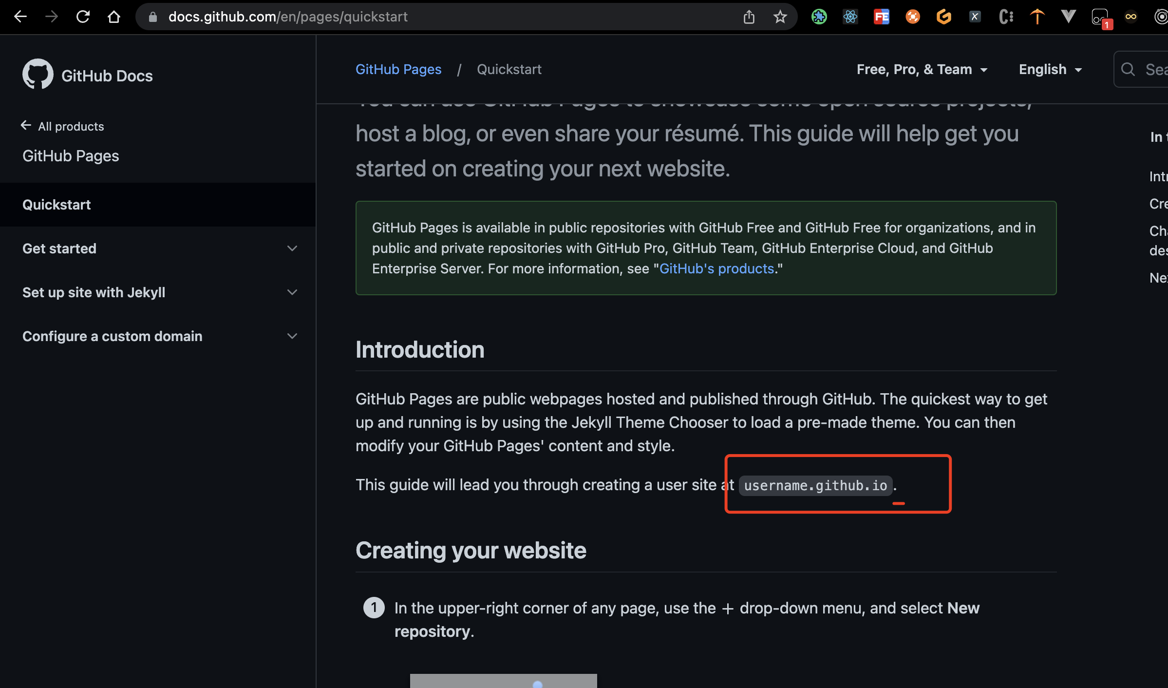Click the orange Gitpod extension icon
The height and width of the screenshot is (688, 1168).
tap(943, 17)
